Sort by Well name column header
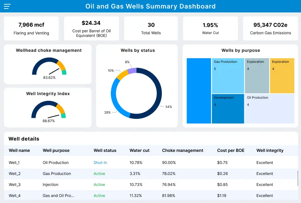The height and width of the screenshot is (203, 301). (x=19, y=150)
